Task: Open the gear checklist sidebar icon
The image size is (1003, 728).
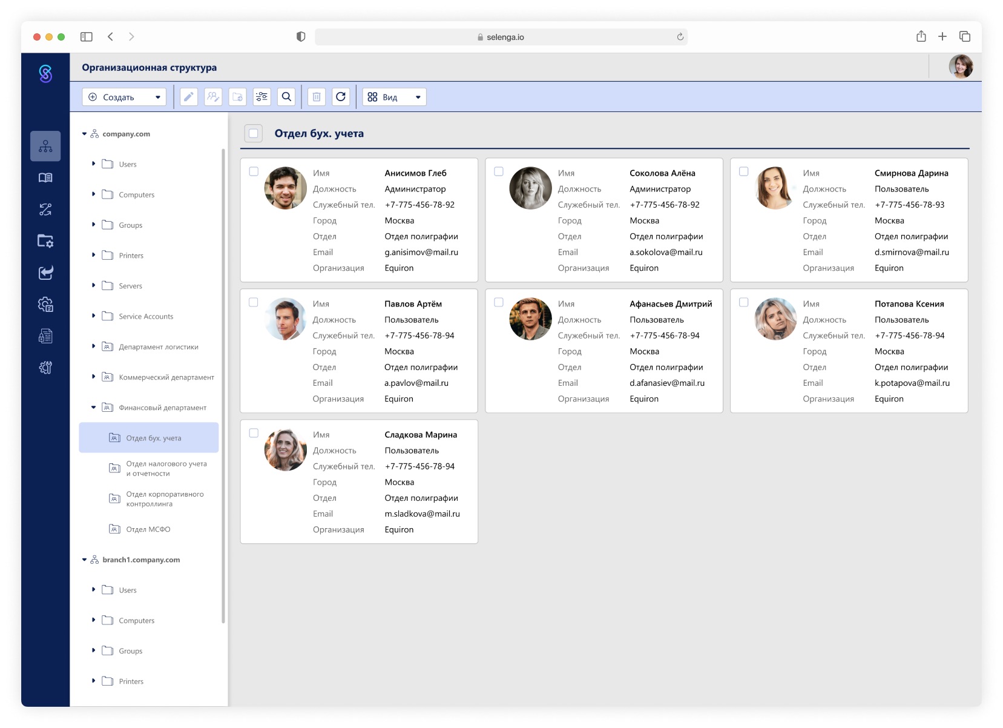Action: tap(45, 304)
